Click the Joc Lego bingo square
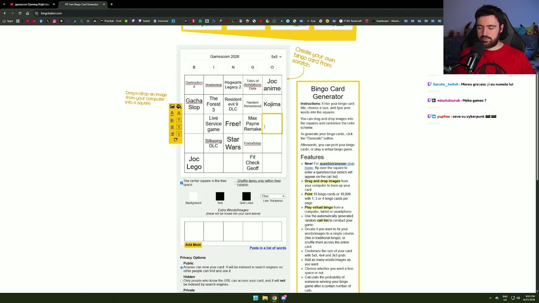 point(194,163)
